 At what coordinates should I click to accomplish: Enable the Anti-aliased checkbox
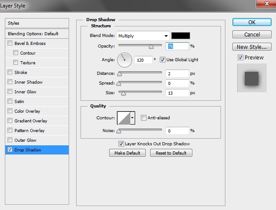click(144, 118)
